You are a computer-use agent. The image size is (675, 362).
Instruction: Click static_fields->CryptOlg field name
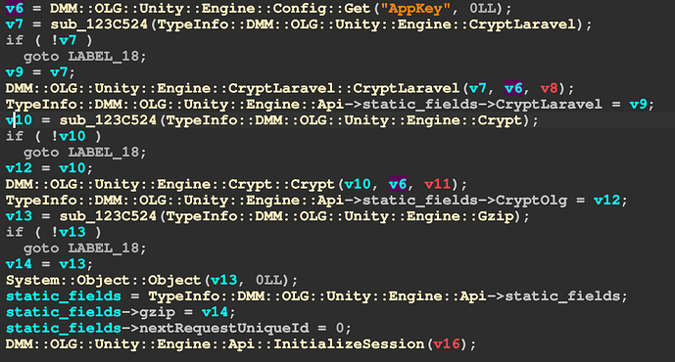tap(531, 200)
